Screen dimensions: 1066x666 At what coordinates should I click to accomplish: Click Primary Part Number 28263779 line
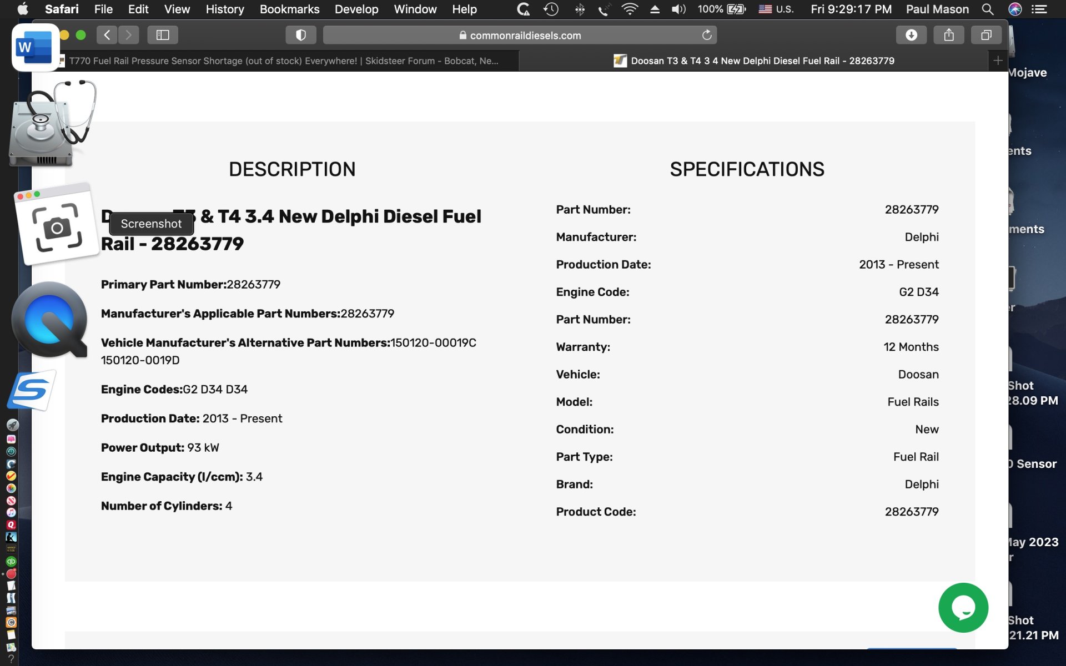click(x=190, y=284)
